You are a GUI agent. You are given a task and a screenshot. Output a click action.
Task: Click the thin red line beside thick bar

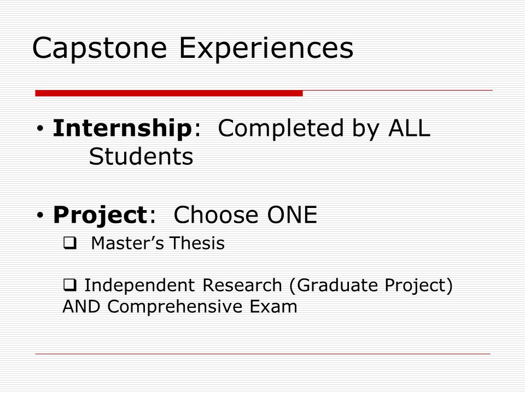[x=398, y=90]
